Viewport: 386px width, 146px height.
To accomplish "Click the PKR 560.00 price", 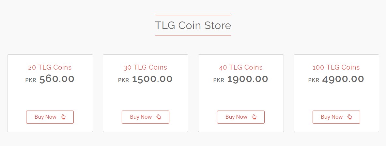I will click(x=50, y=79).
